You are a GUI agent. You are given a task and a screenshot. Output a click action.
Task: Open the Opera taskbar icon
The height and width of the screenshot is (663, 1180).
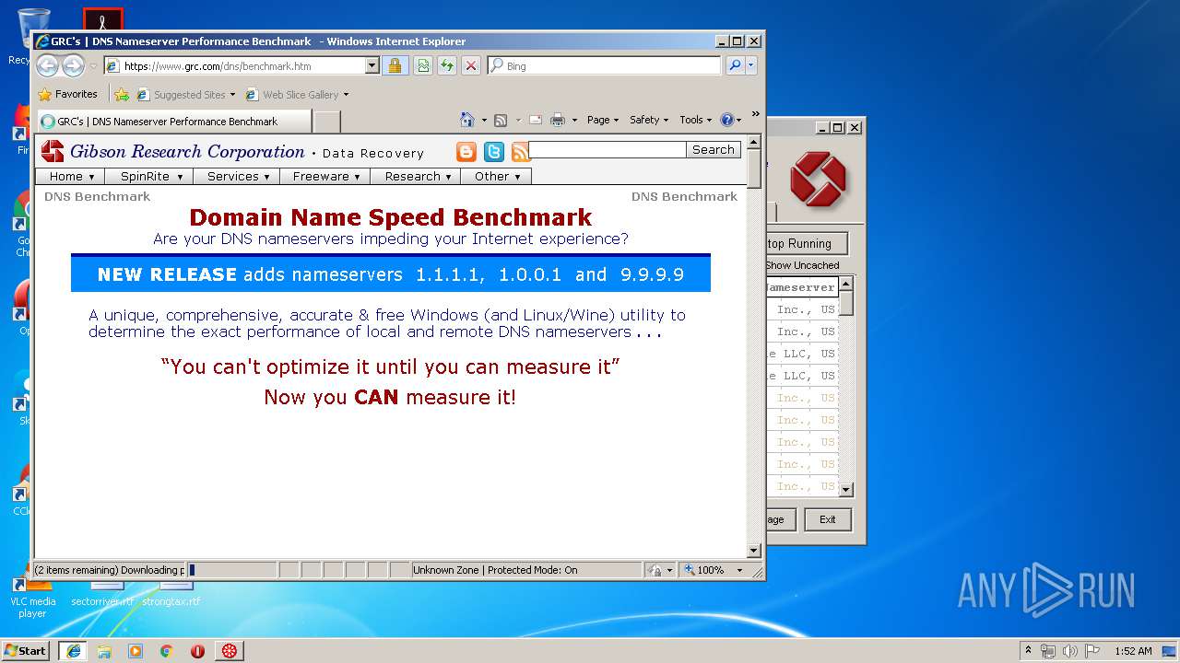[198, 650]
